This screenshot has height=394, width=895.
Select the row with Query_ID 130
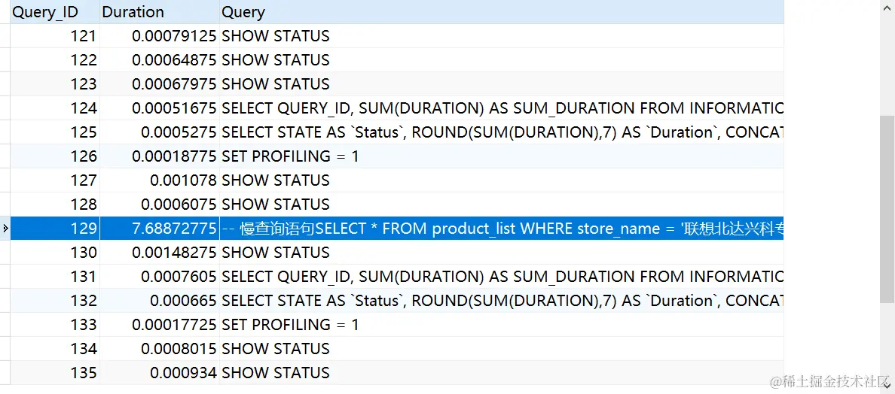397,252
